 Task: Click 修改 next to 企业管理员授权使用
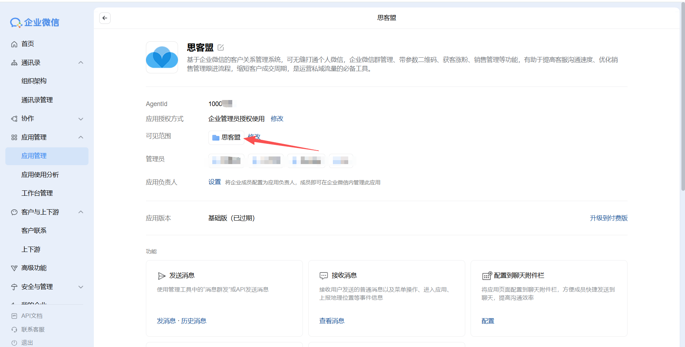[277, 119]
